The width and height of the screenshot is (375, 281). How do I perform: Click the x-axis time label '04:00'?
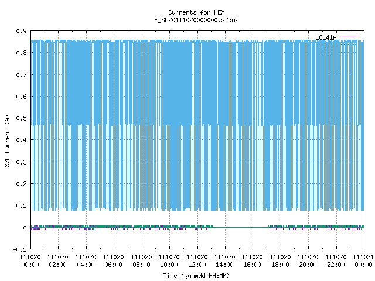pyautogui.click(x=86, y=265)
